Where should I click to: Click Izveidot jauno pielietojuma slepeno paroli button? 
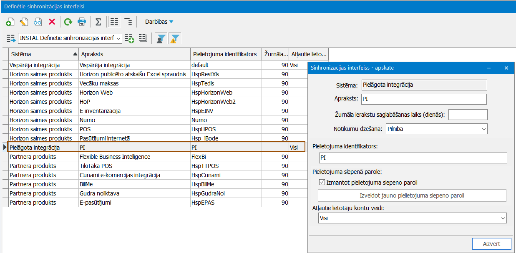[412, 195]
